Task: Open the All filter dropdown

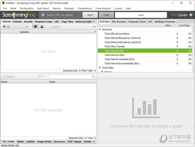Action: pyautogui.click(x=15, y=27)
